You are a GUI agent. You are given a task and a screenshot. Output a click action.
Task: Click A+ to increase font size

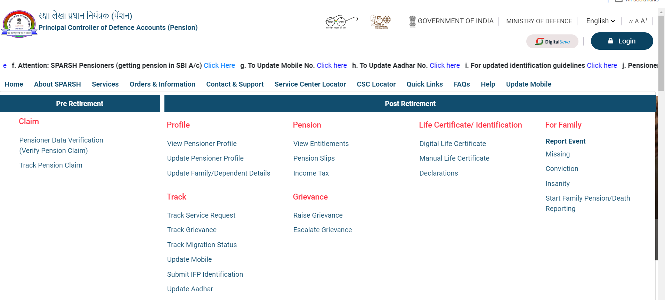tap(643, 21)
